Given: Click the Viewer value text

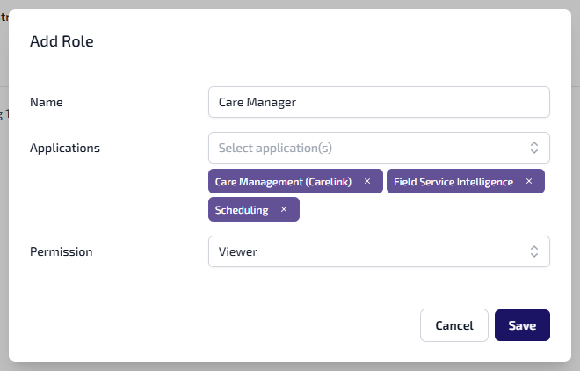Looking at the screenshot, I should pyautogui.click(x=238, y=251).
